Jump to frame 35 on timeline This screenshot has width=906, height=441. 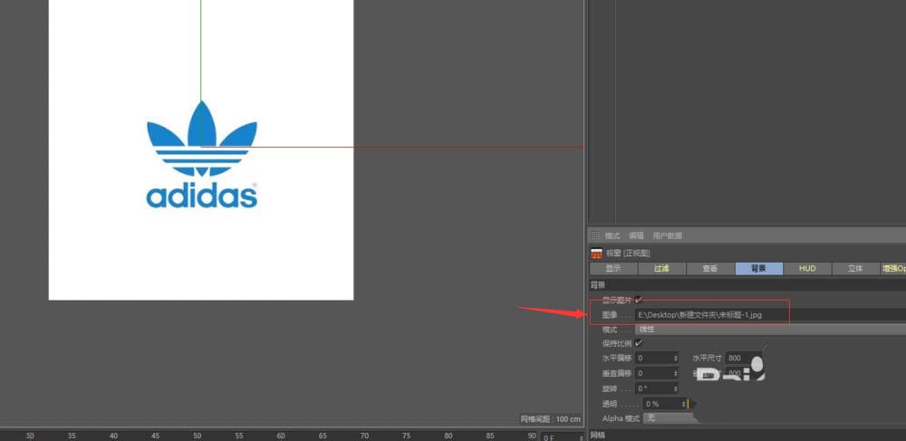pos(72,436)
